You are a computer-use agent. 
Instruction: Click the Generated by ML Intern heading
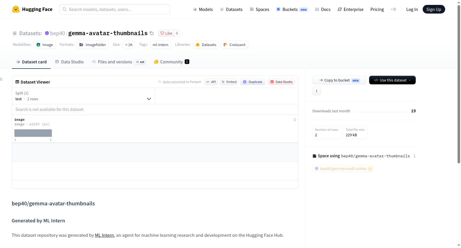point(38,221)
